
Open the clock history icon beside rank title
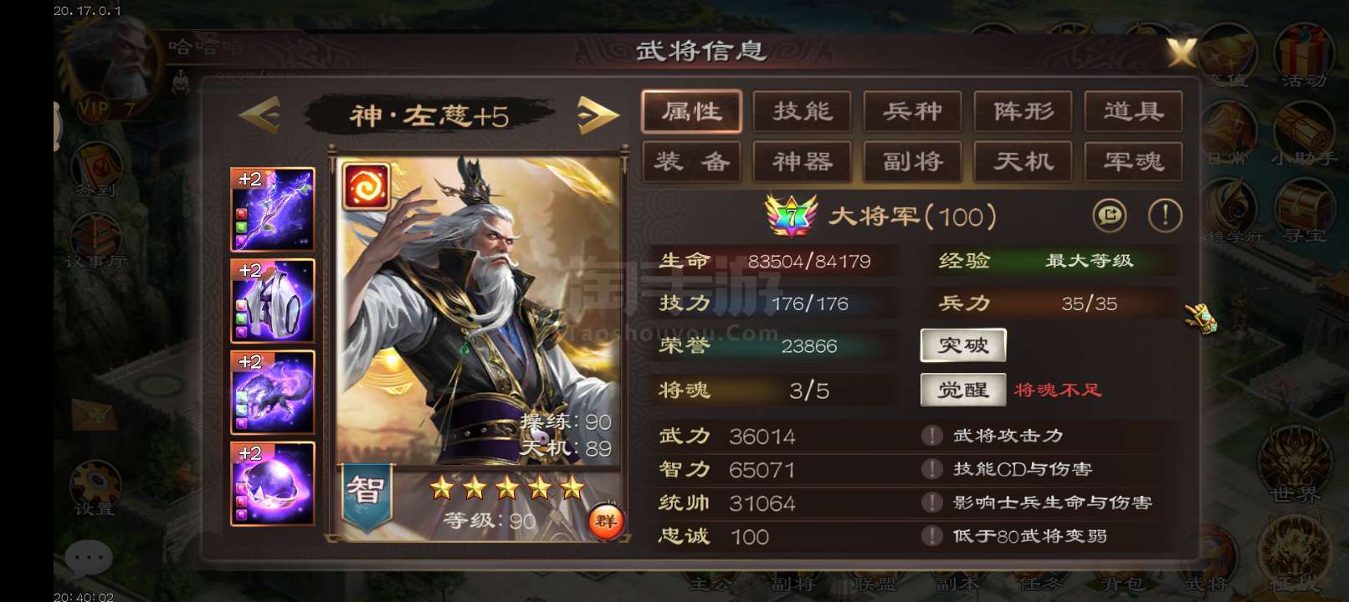click(1109, 216)
